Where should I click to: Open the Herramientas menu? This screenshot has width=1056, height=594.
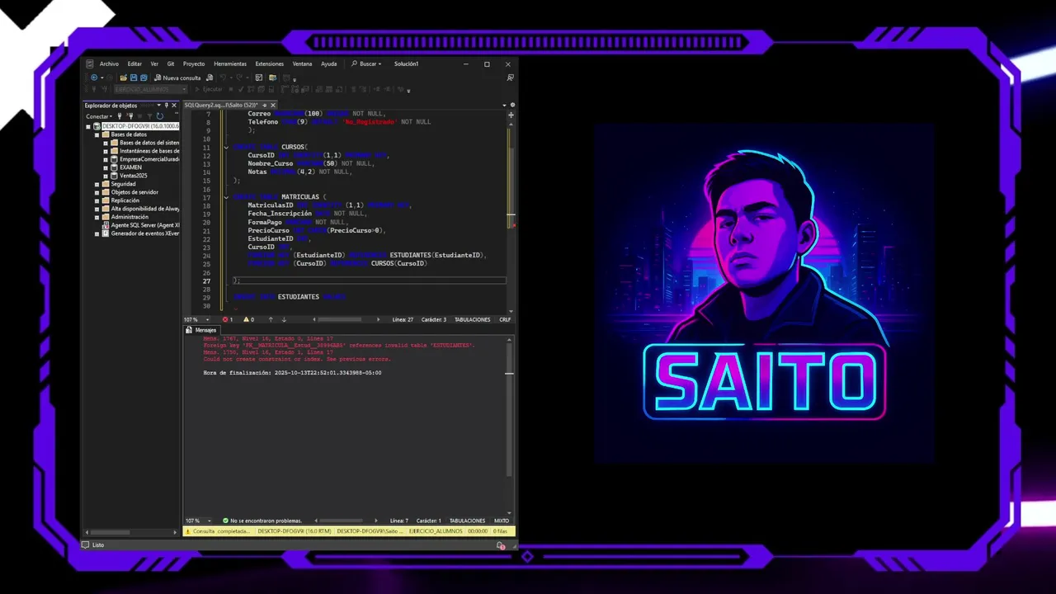pos(230,64)
